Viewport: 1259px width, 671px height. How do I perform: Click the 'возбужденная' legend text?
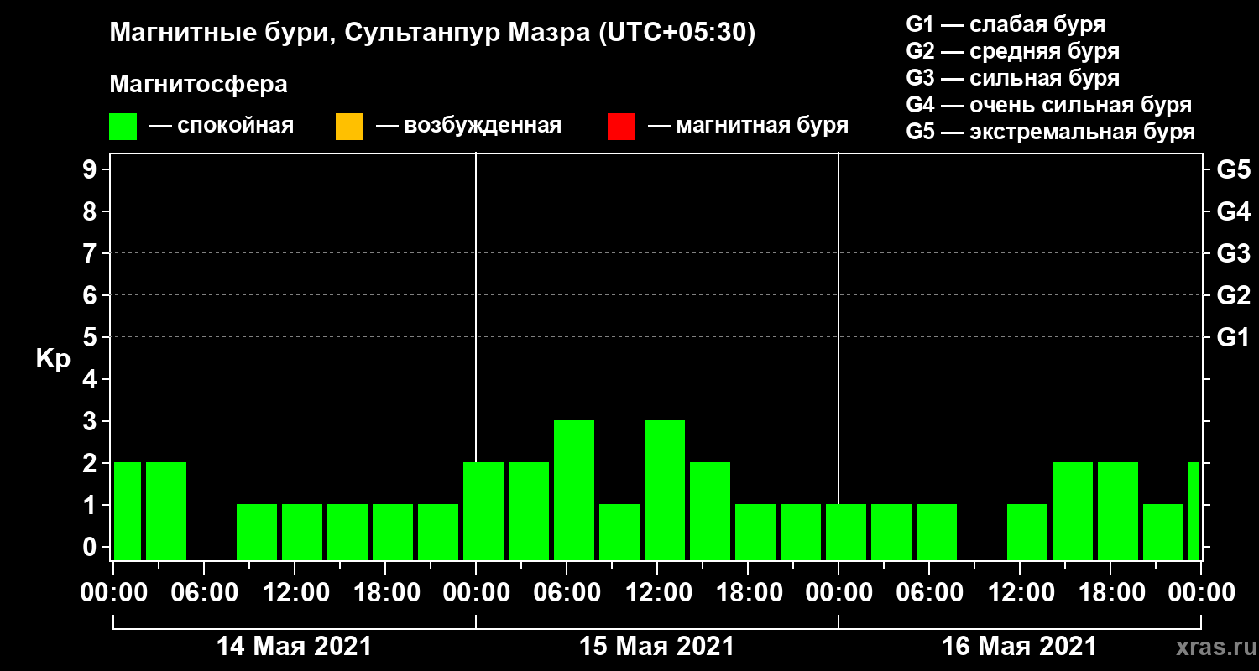click(483, 127)
